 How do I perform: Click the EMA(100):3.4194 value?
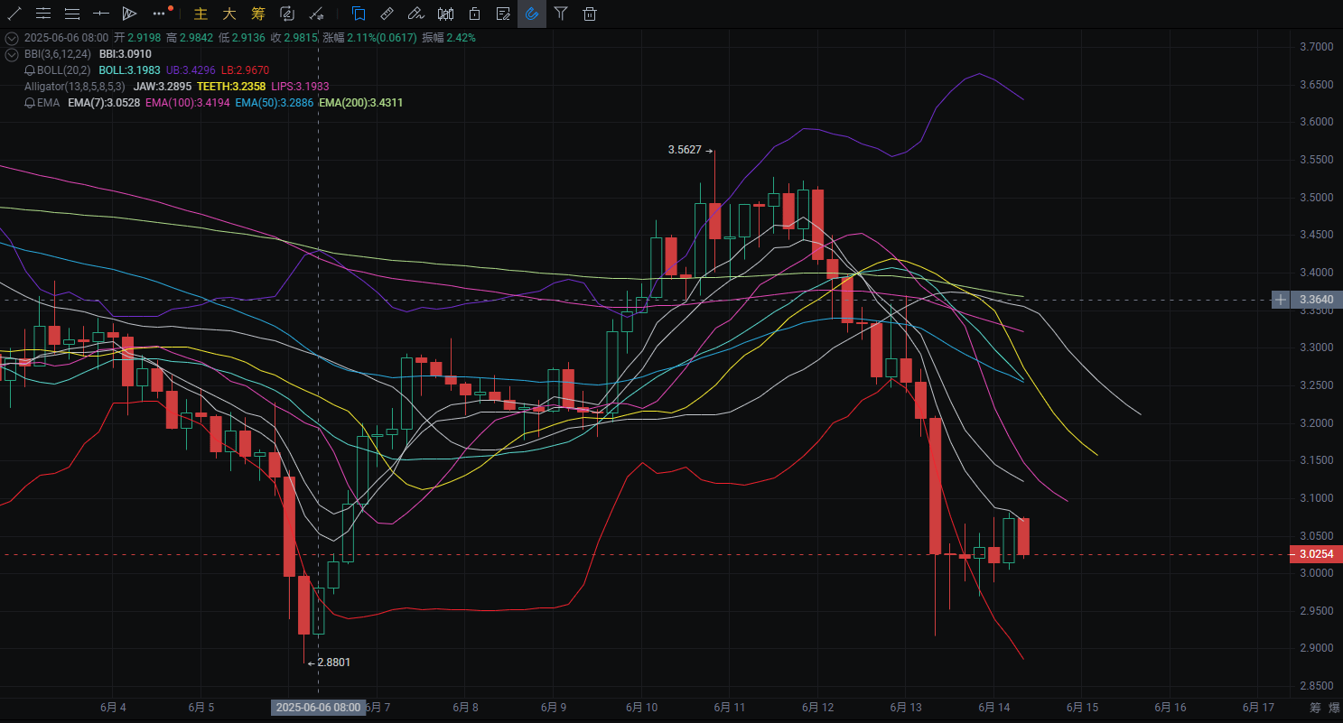pyautogui.click(x=187, y=103)
